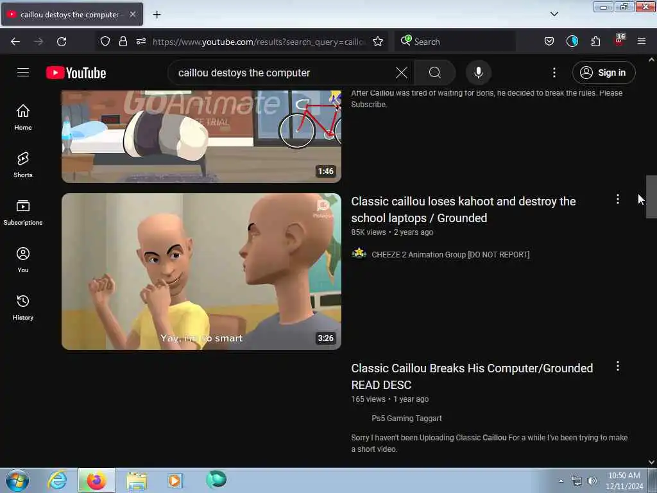Open the Firefox application menu
Viewport: 657px width, 493px height.
click(642, 41)
